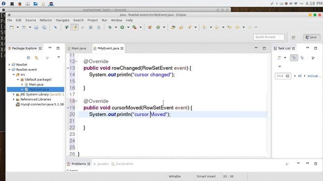Click Collapse All in Package Explorer
Image resolution: width=323 pixels, height=181 pixels.
point(28,58)
